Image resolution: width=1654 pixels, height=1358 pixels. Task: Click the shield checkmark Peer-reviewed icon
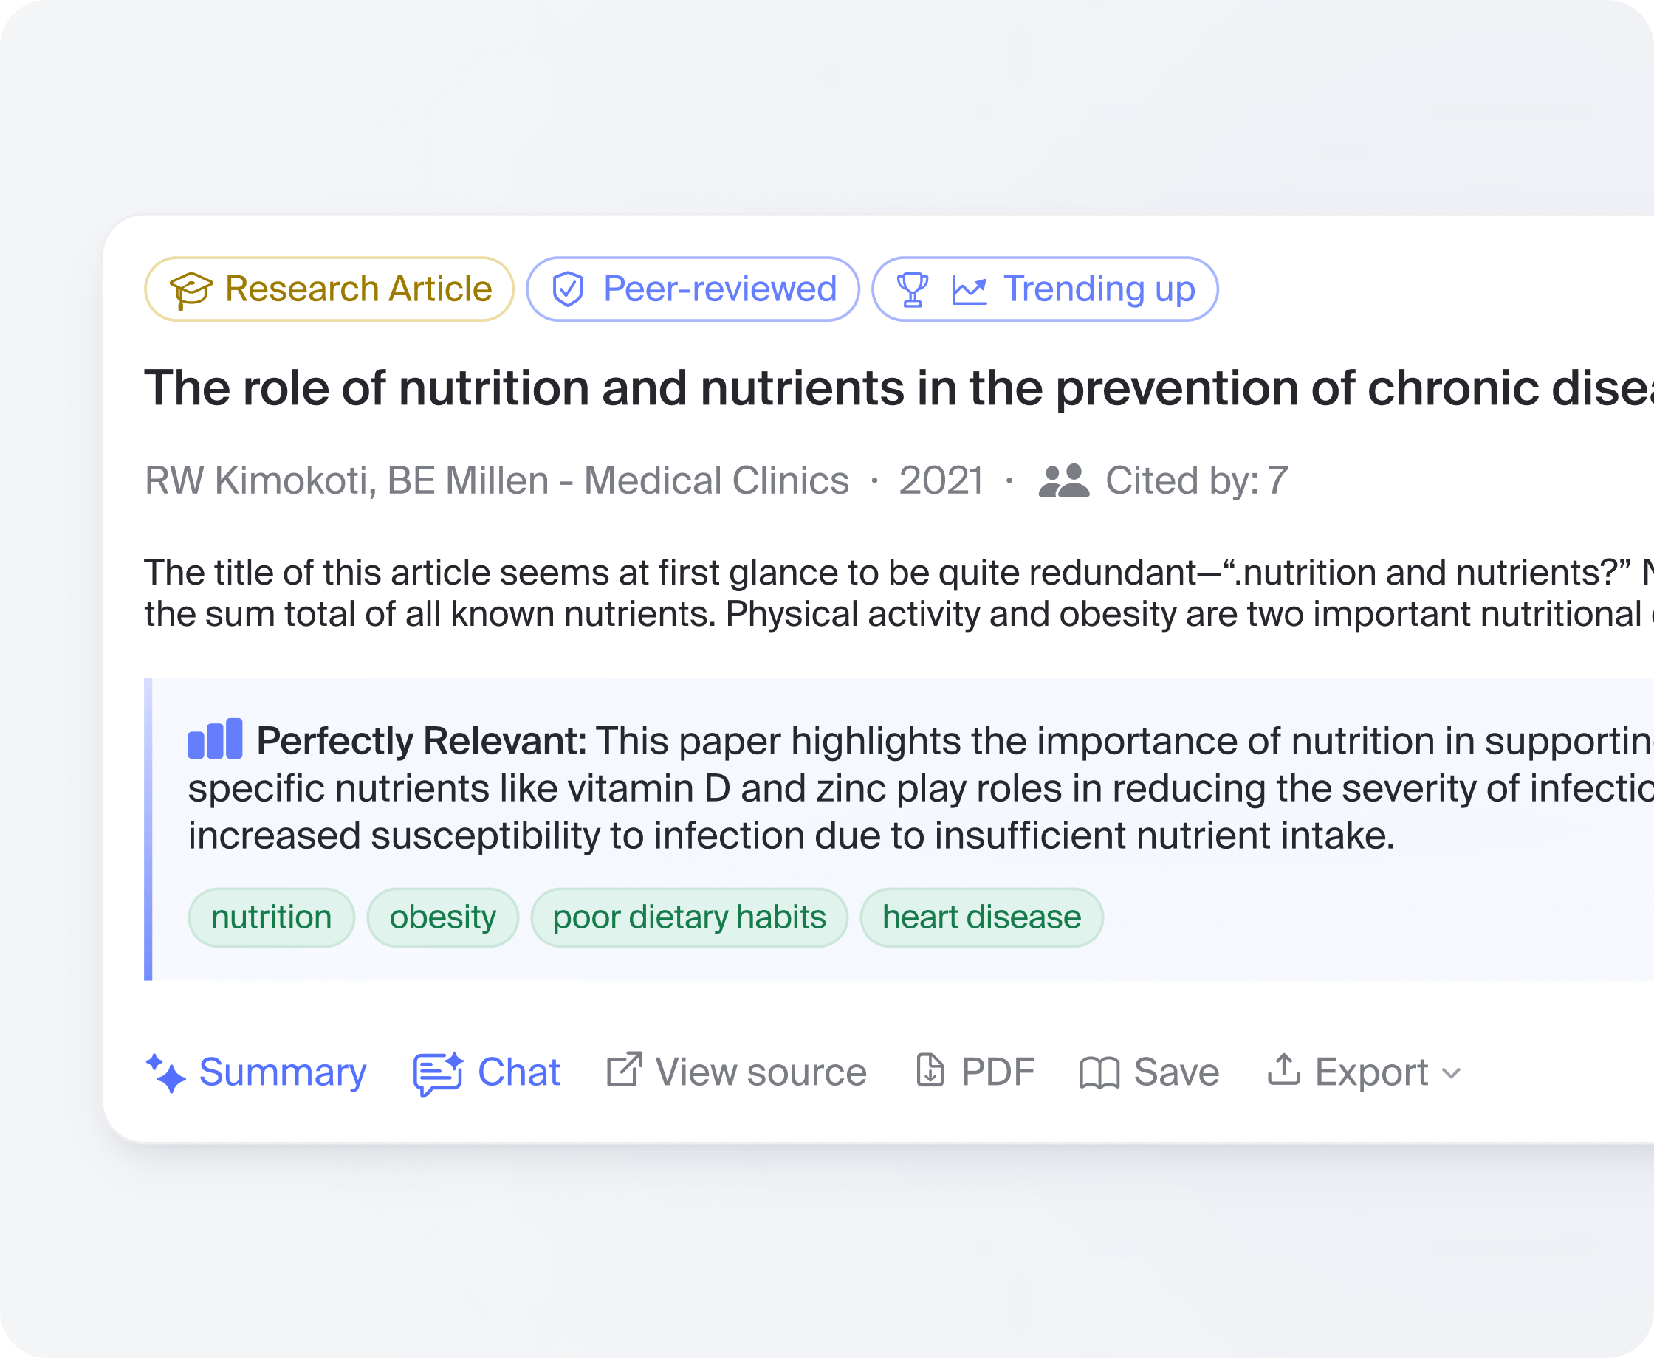[568, 289]
